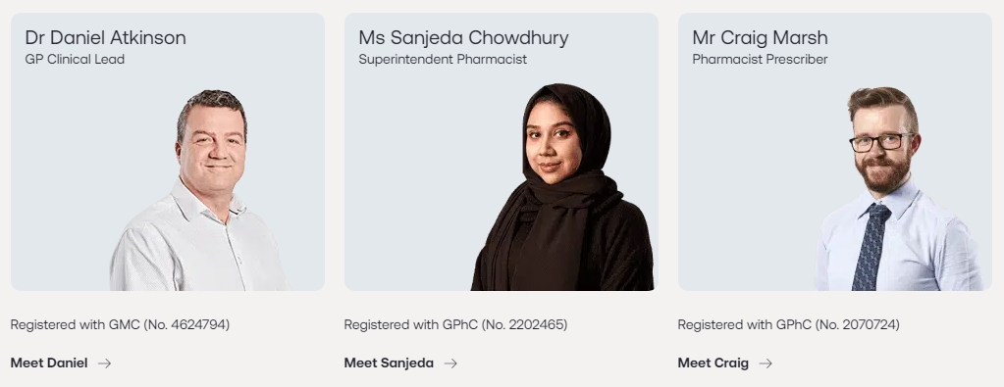The image size is (1004, 387).
Task: Click the GPhC registration No. 2070724 text
Action: 788,325
